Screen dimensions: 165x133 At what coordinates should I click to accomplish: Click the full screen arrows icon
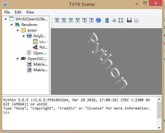click(x=121, y=20)
